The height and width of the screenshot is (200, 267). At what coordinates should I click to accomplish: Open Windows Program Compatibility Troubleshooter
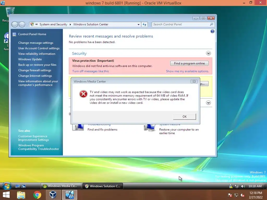tap(39, 147)
